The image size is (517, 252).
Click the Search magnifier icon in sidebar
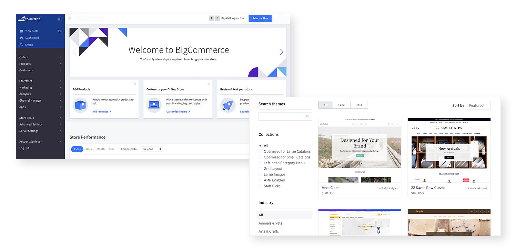click(x=22, y=45)
